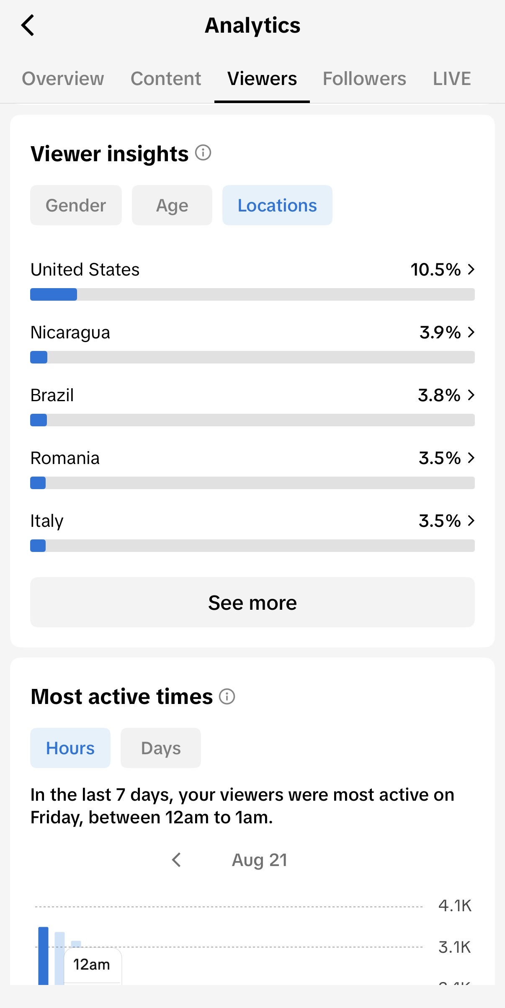Expand United States location details chevron

coord(472,269)
